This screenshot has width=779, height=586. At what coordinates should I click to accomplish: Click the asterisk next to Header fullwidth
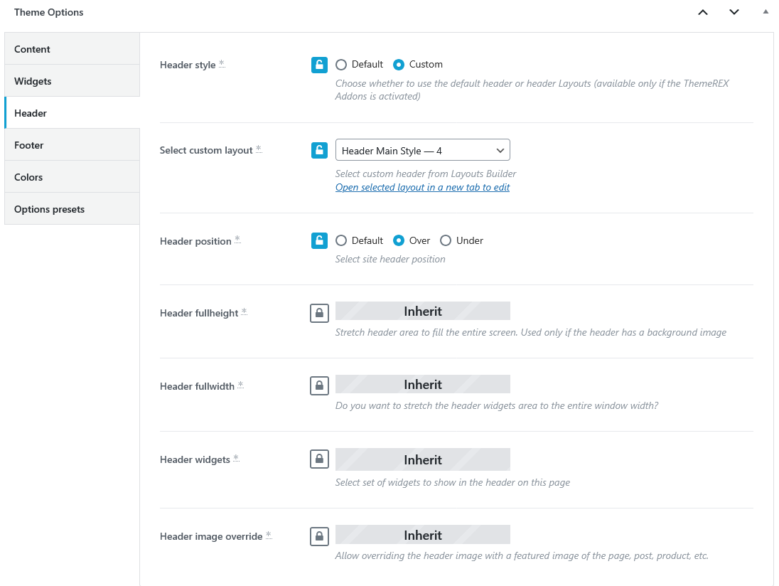(x=240, y=385)
